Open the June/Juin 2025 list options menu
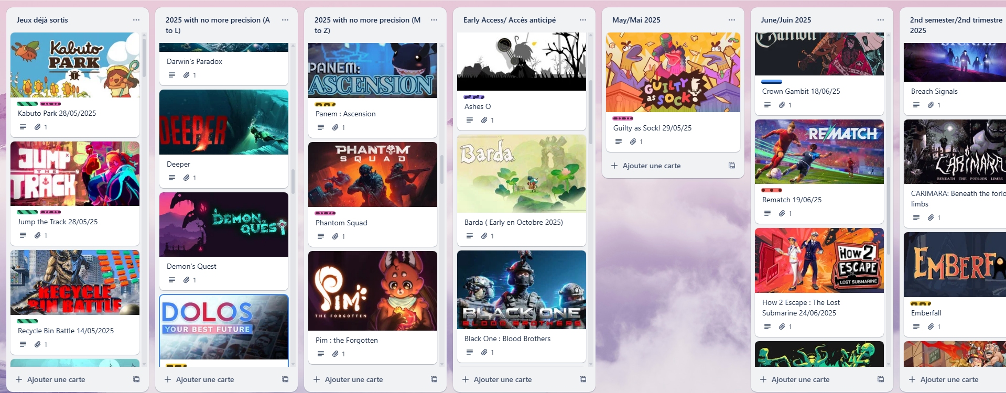 [881, 20]
